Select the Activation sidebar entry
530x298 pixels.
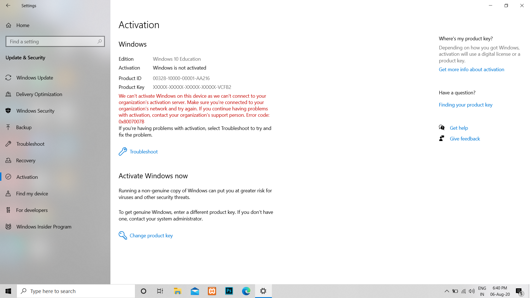click(55, 177)
